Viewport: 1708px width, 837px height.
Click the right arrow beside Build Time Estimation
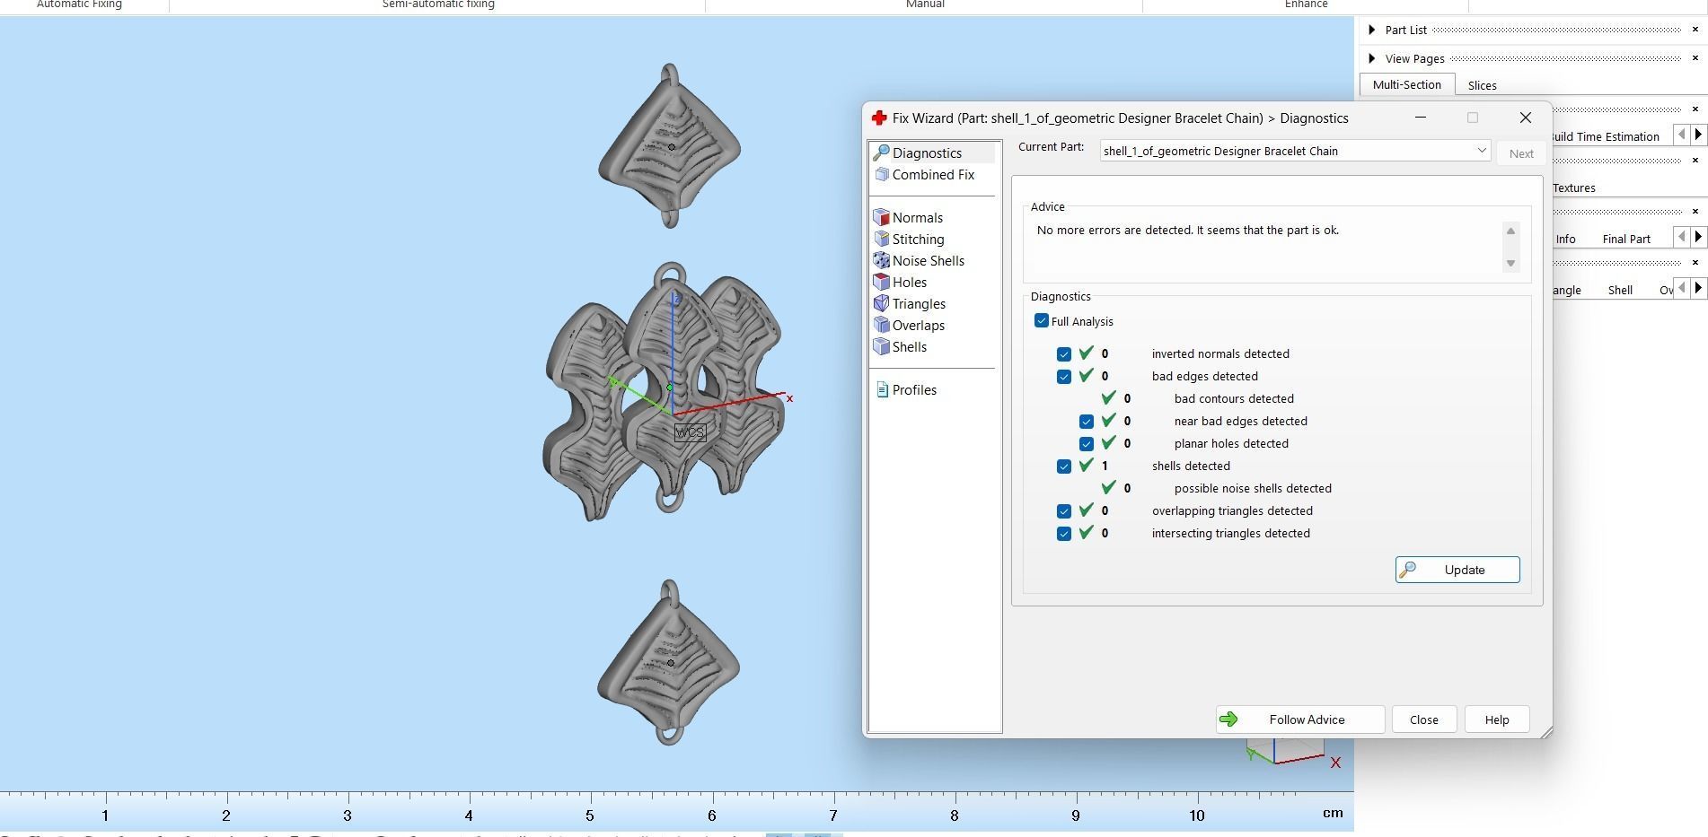pos(1698,135)
